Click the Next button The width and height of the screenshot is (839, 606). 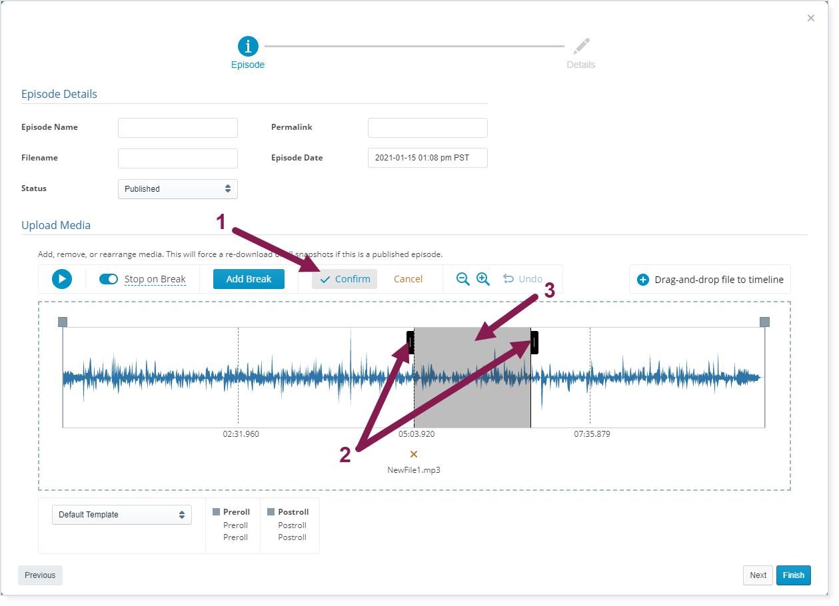click(x=758, y=575)
